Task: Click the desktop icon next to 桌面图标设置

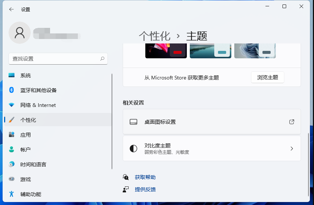Action: 133,122
